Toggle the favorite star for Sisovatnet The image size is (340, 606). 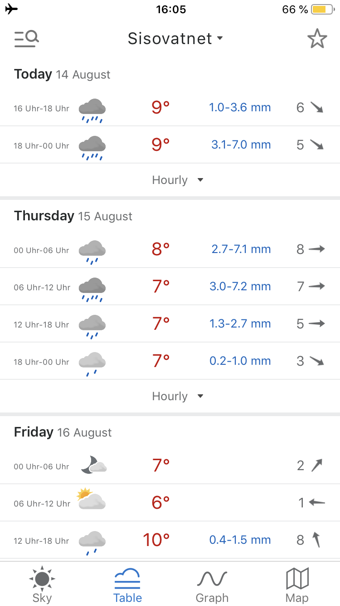[x=317, y=39]
